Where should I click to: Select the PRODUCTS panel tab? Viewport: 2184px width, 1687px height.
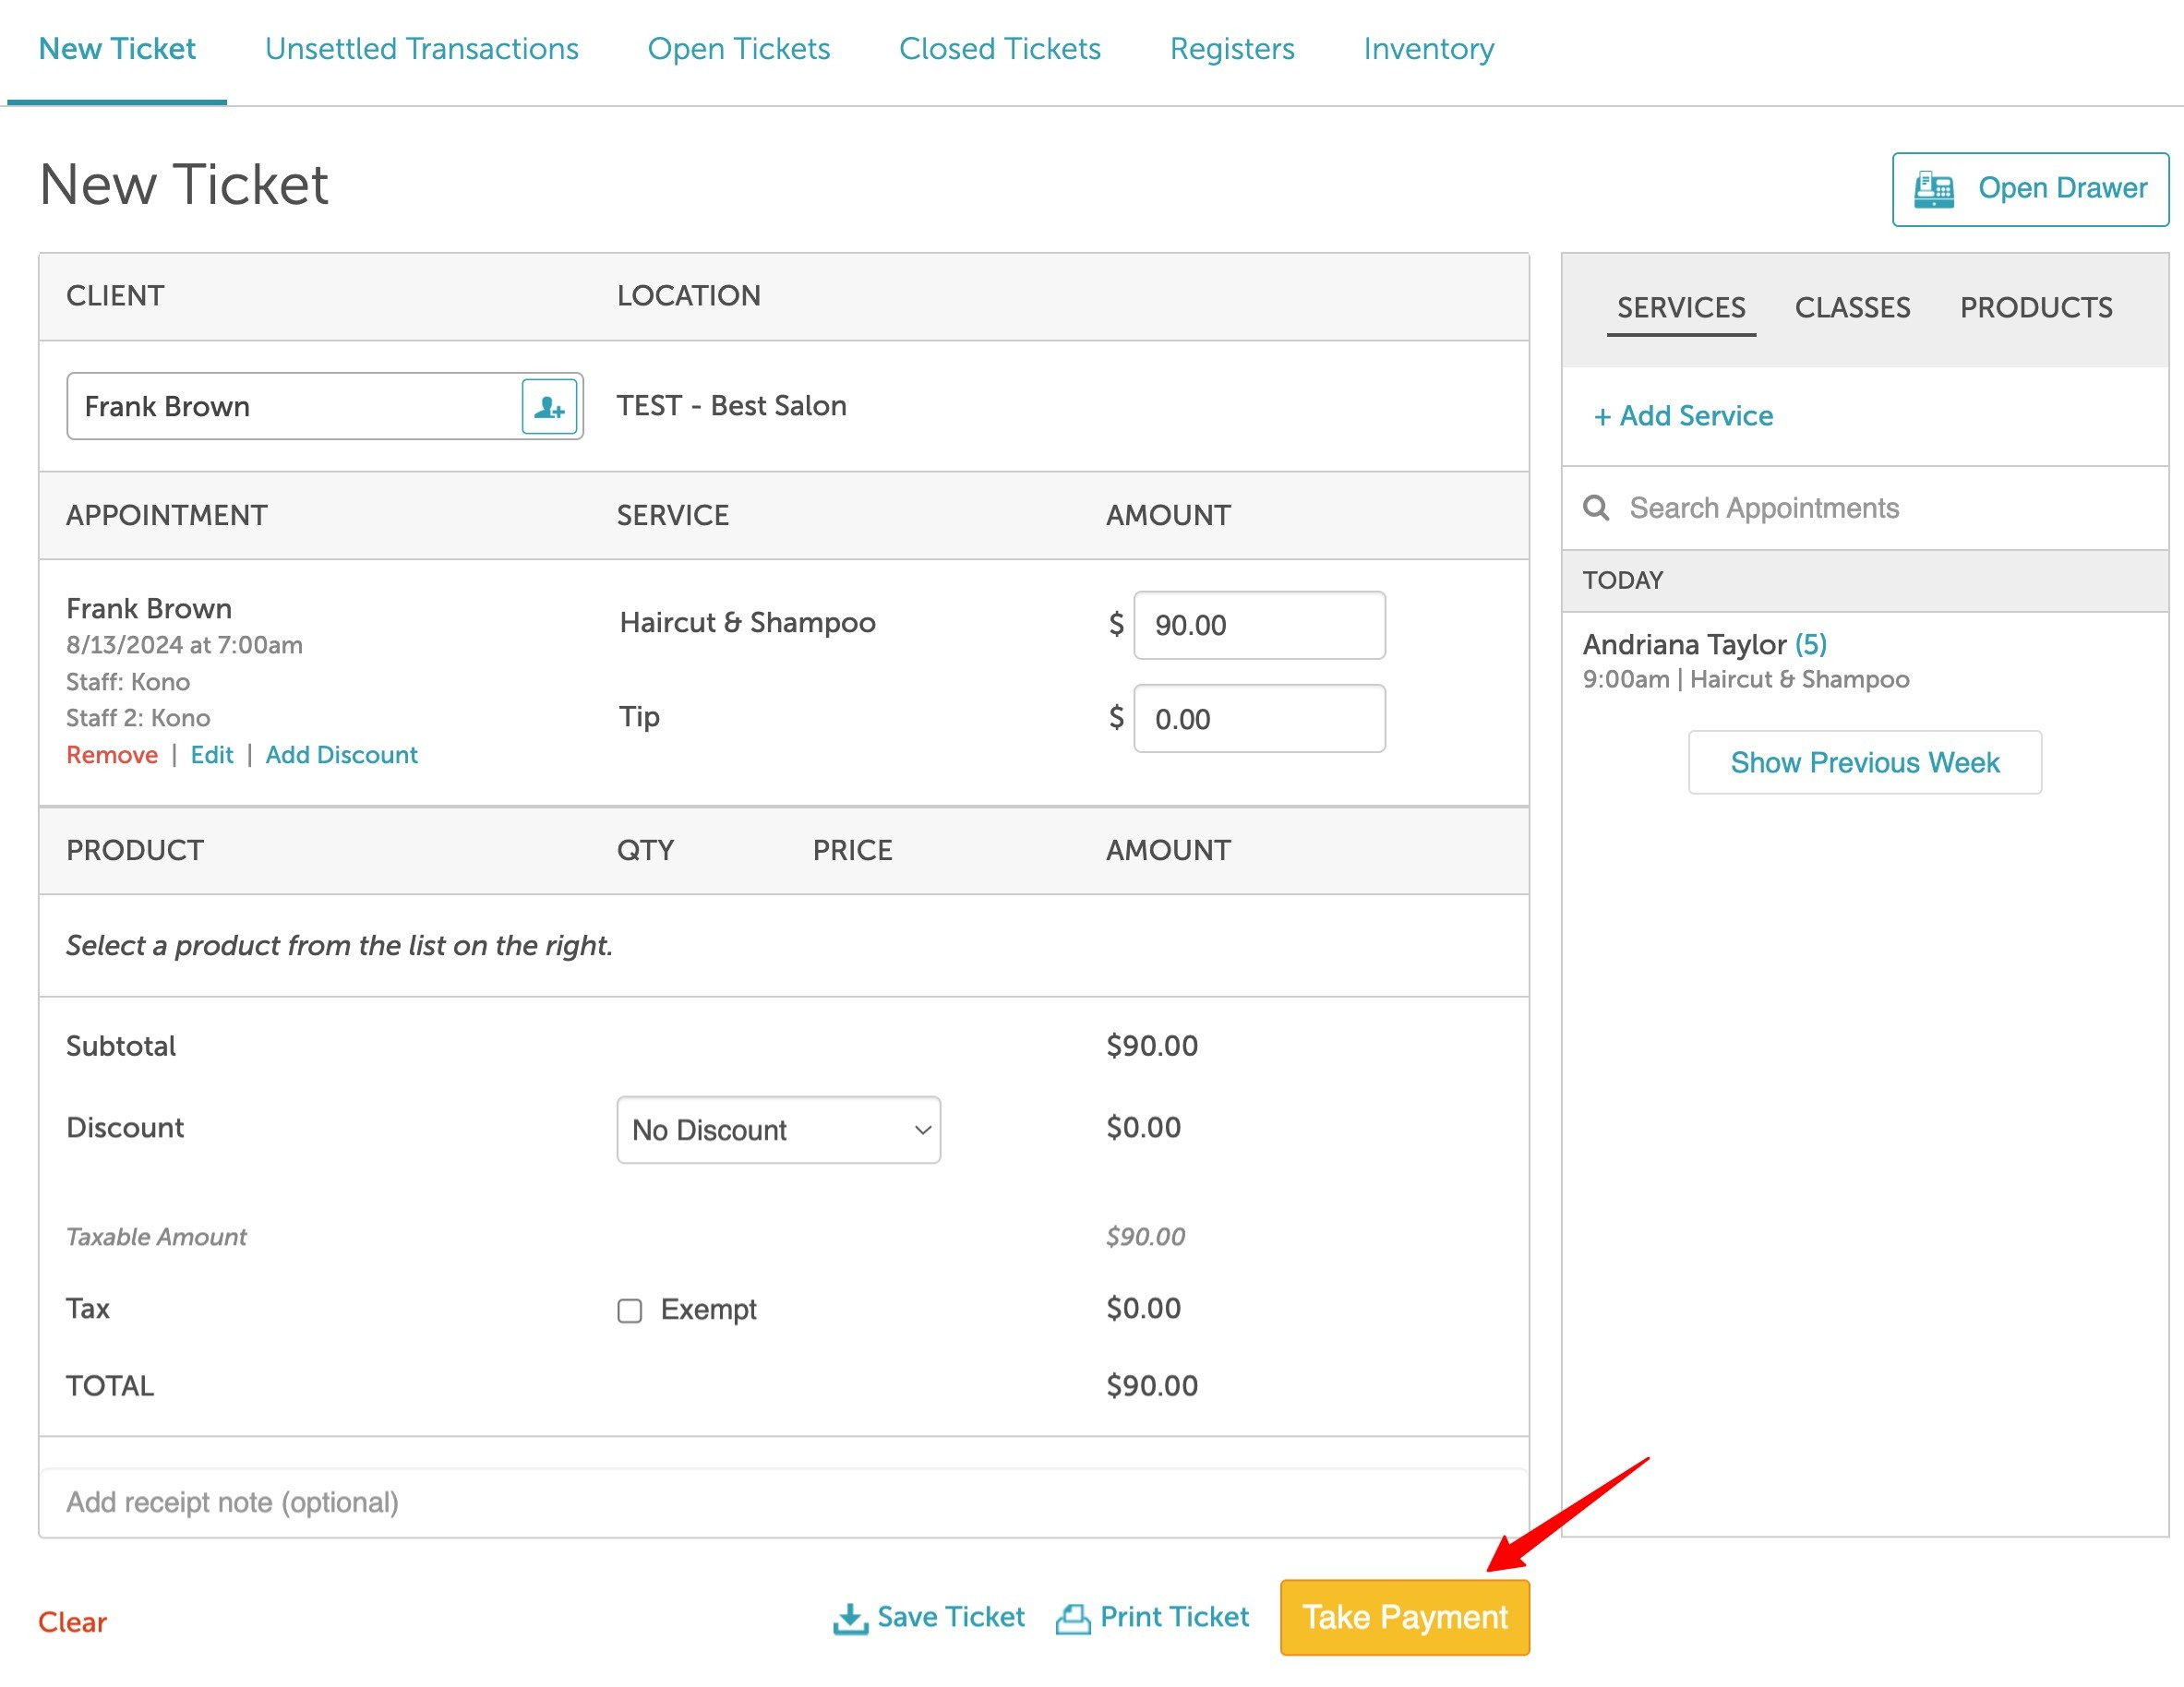(2035, 308)
